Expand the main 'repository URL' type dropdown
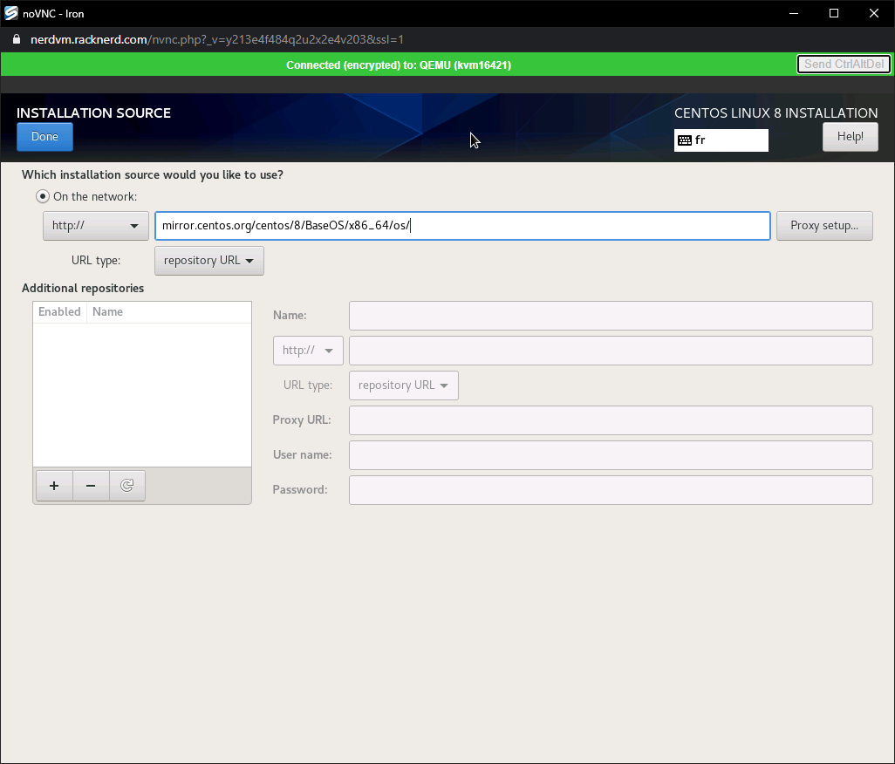This screenshot has height=764, width=895. tap(208, 261)
